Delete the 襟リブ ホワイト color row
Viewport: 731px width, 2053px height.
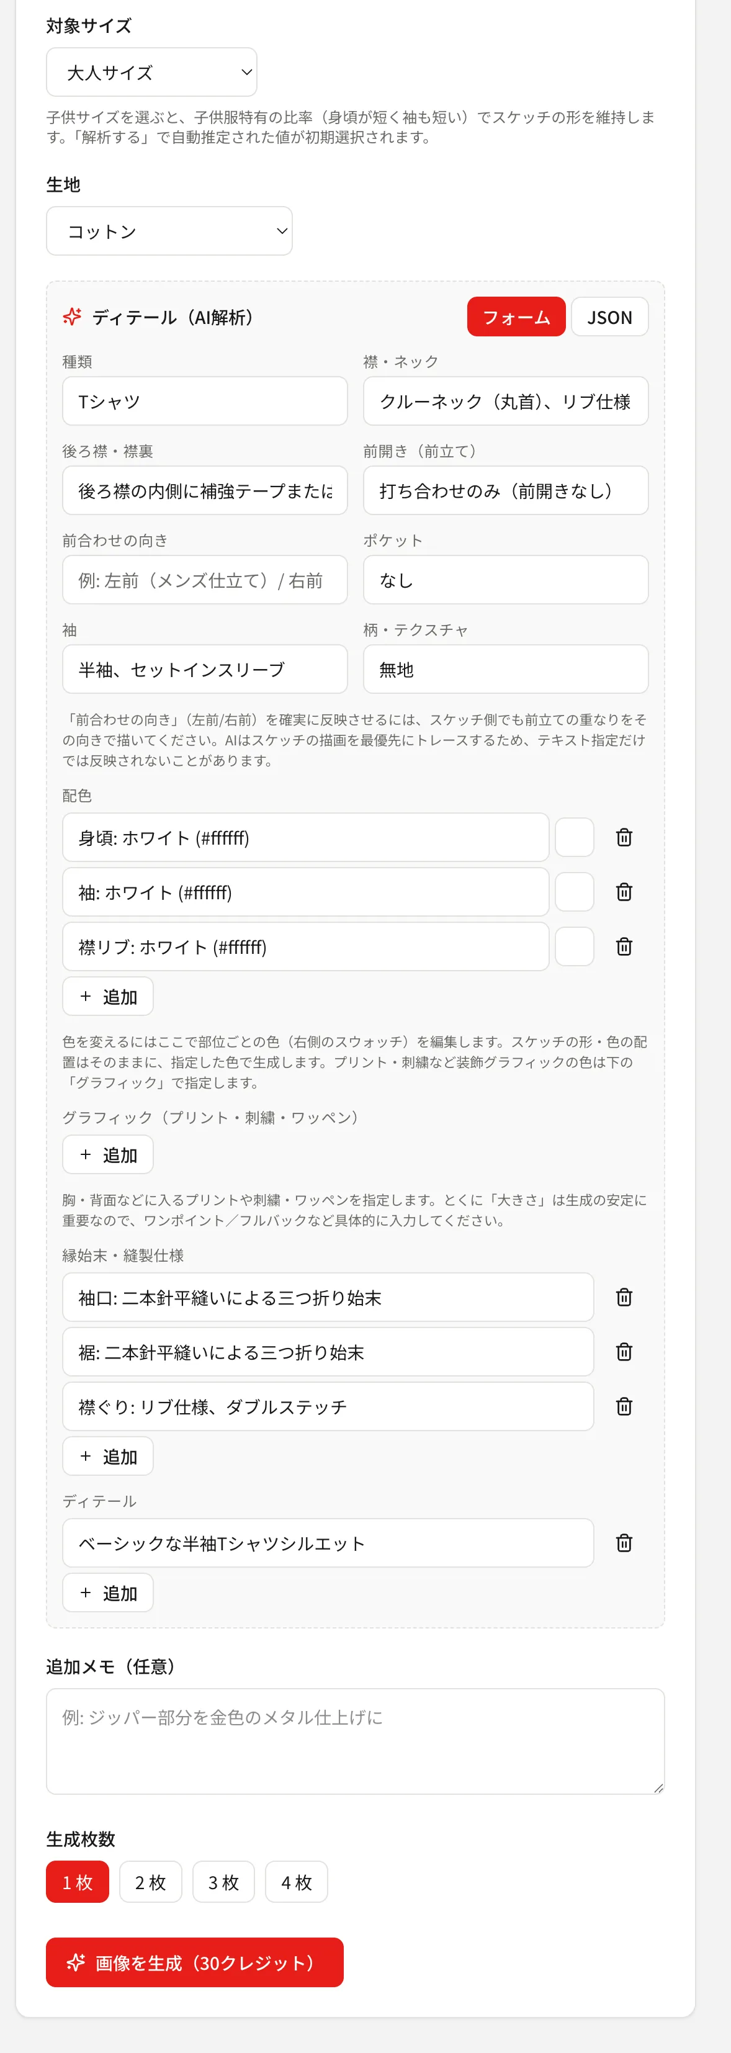pyautogui.click(x=624, y=946)
